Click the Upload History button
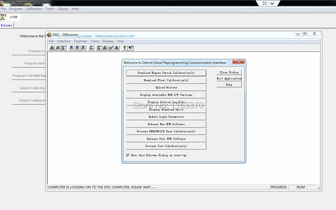 click(166, 87)
